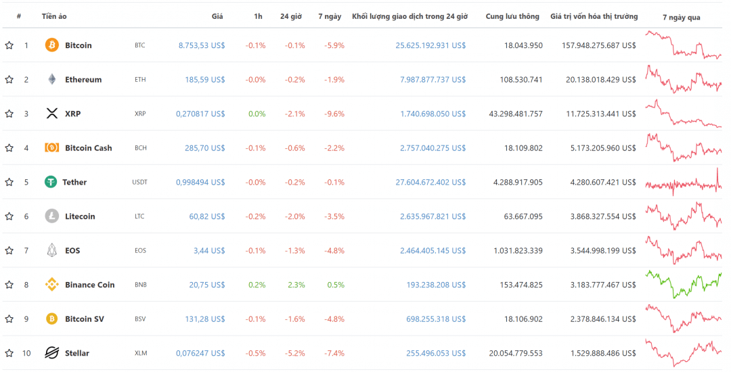This screenshot has width=731, height=372.
Task: Open the Ethereum name link
Action: pos(83,79)
